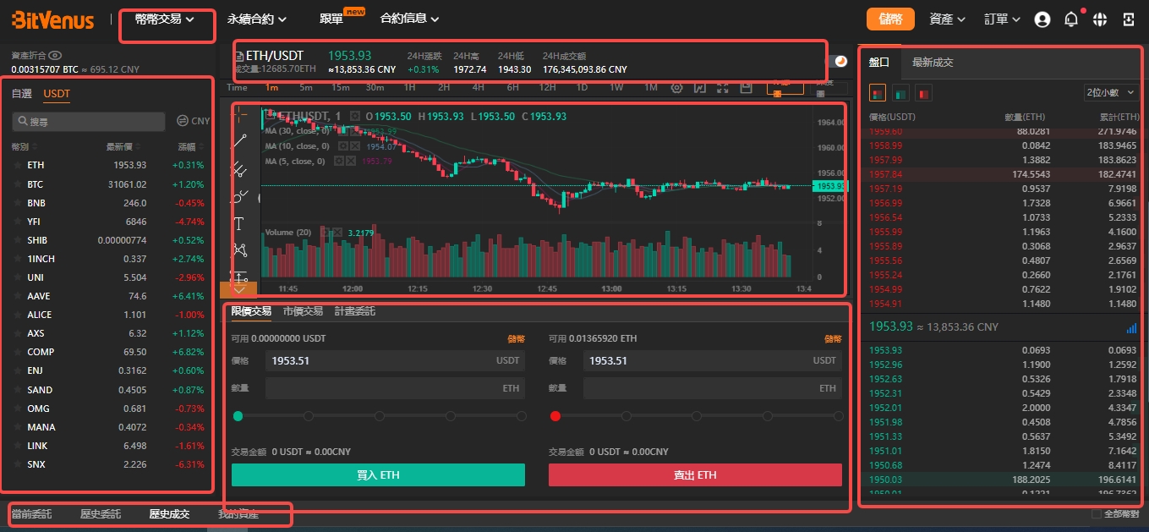Click the search magnifier in coin search
The height and width of the screenshot is (532, 1149).
point(22,122)
